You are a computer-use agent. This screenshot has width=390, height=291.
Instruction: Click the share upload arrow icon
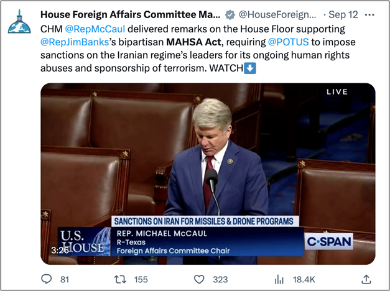tap(366, 280)
